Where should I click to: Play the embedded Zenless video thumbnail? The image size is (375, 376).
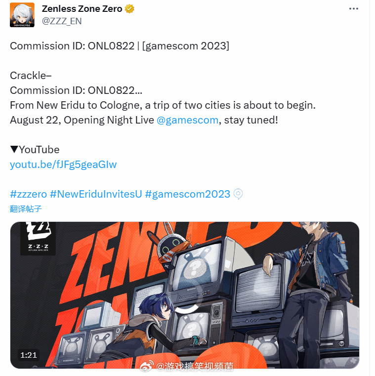[x=185, y=295]
